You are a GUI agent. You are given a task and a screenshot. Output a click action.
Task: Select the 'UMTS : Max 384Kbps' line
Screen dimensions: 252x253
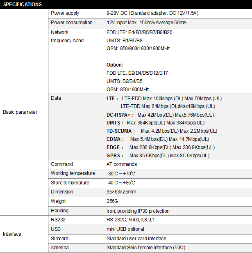coord(156,123)
